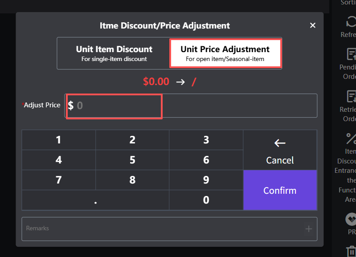Screen dimensions: 356x257
Task: Click the trash delete icon in sidebar
Action: pos(351,252)
